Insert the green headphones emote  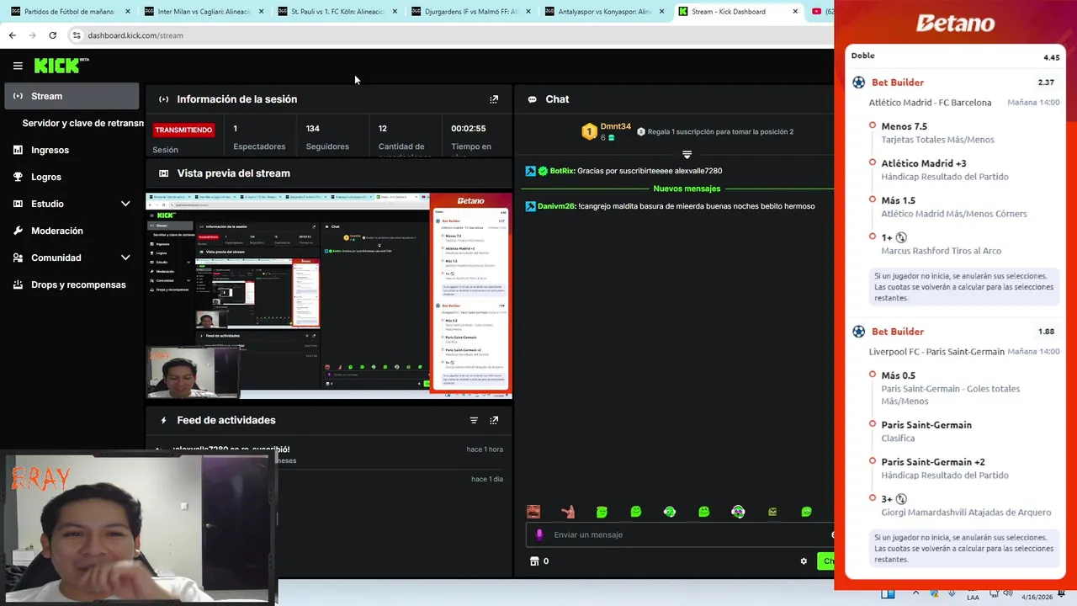pos(670,512)
